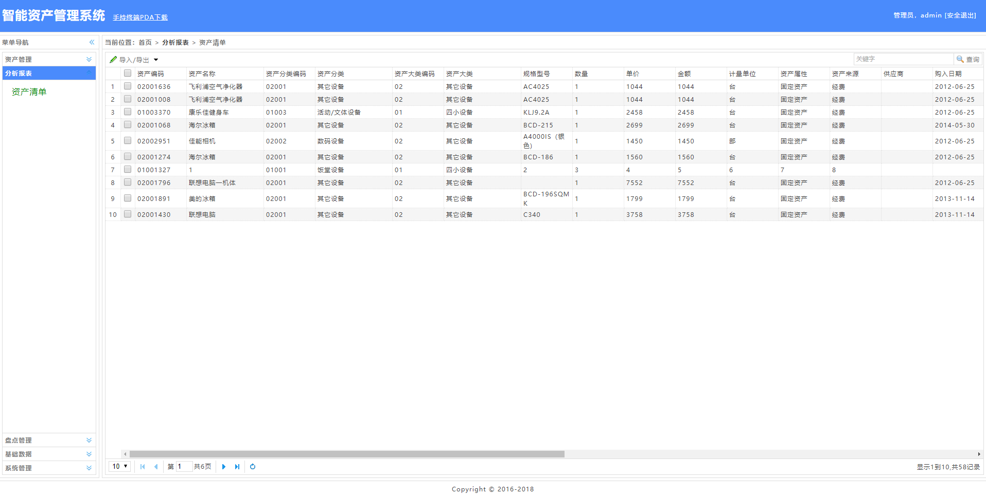Check row for asset 01001327
986x496 pixels.
coord(128,170)
